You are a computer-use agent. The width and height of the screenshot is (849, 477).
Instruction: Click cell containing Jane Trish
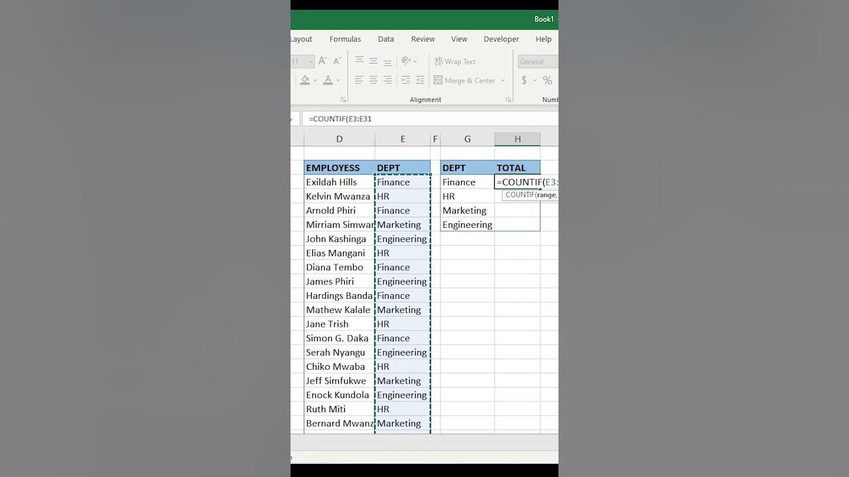340,324
